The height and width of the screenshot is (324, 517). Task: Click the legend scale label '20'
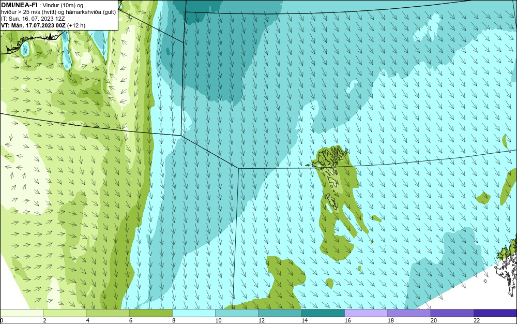pyautogui.click(x=434, y=320)
